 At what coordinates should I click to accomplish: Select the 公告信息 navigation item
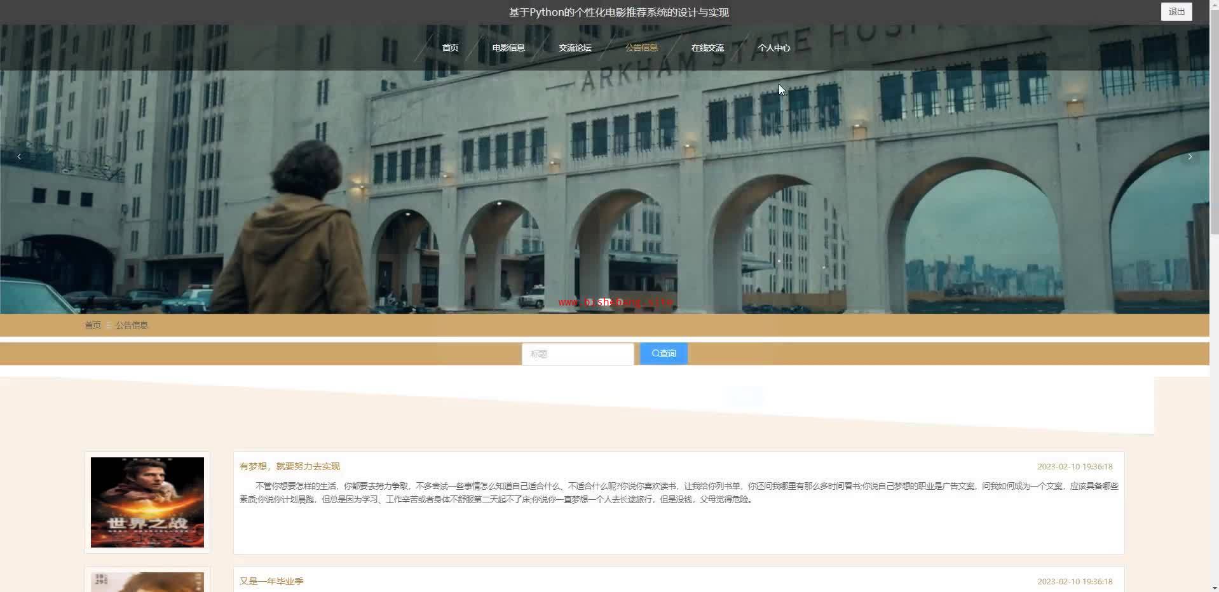[641, 48]
